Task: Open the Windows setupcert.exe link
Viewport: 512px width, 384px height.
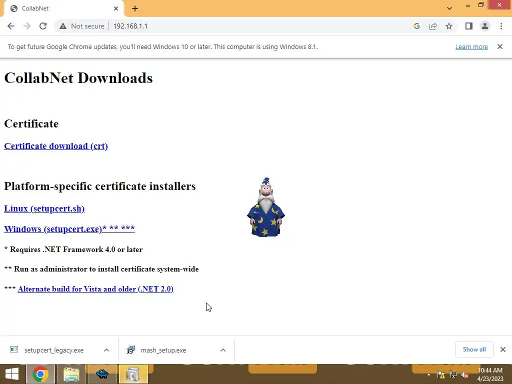Action: coord(69,228)
